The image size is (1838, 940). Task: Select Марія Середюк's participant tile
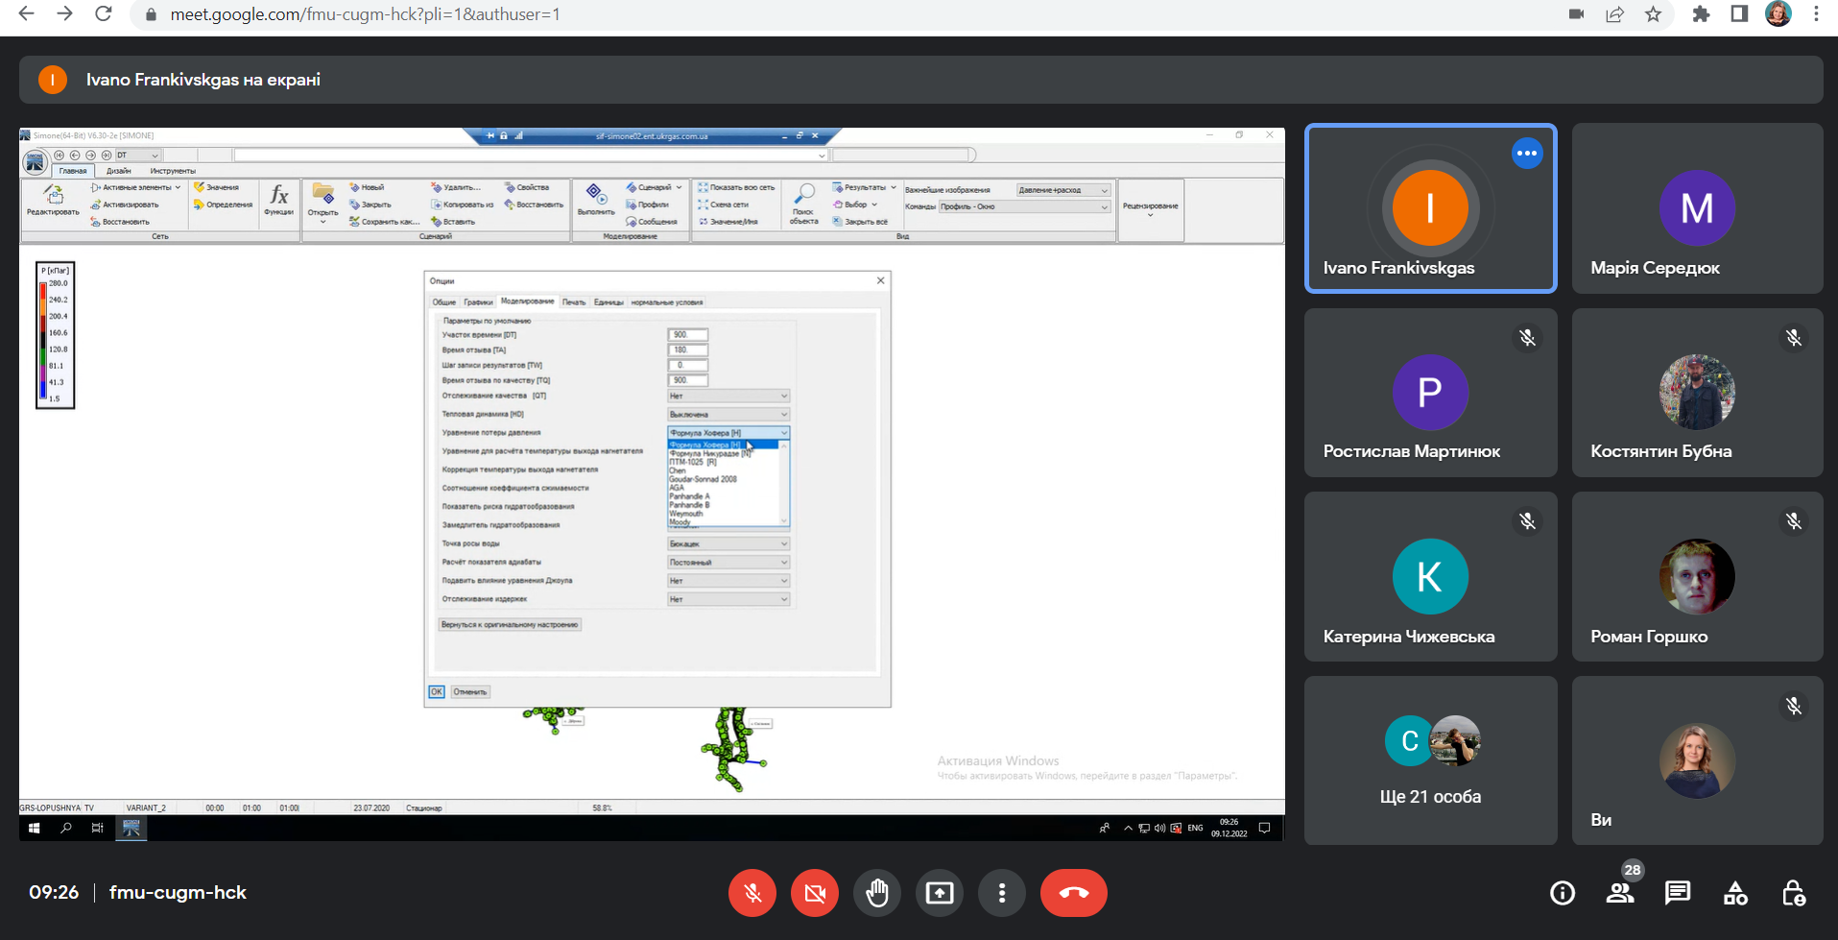1697,208
